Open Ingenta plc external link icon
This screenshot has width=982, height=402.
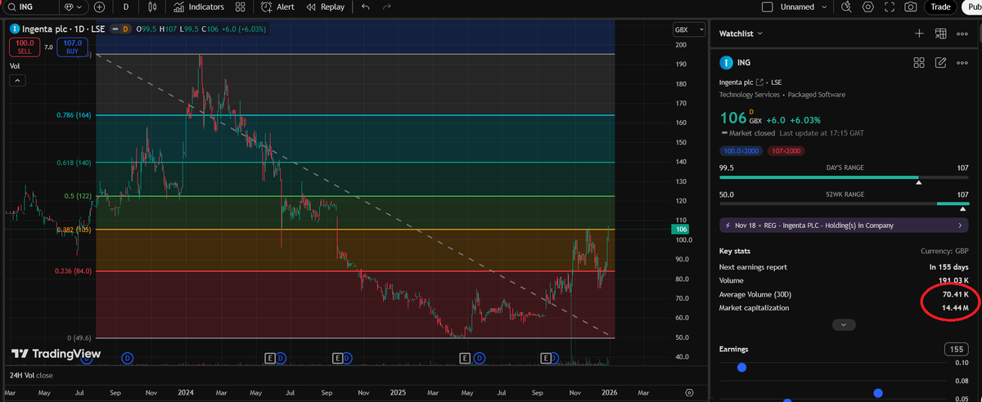pos(760,83)
